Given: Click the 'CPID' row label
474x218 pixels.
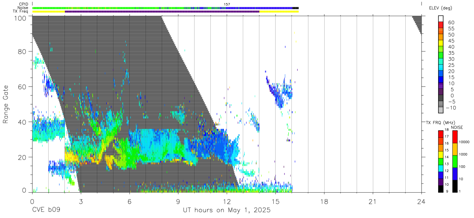Looking at the screenshot, I should (x=23, y=4).
